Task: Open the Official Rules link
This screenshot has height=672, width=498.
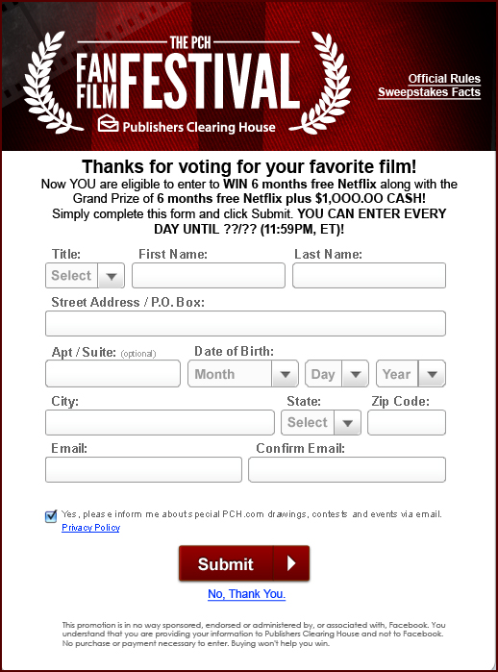Action: click(x=444, y=79)
